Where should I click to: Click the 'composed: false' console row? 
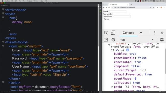click(x=127, y=66)
